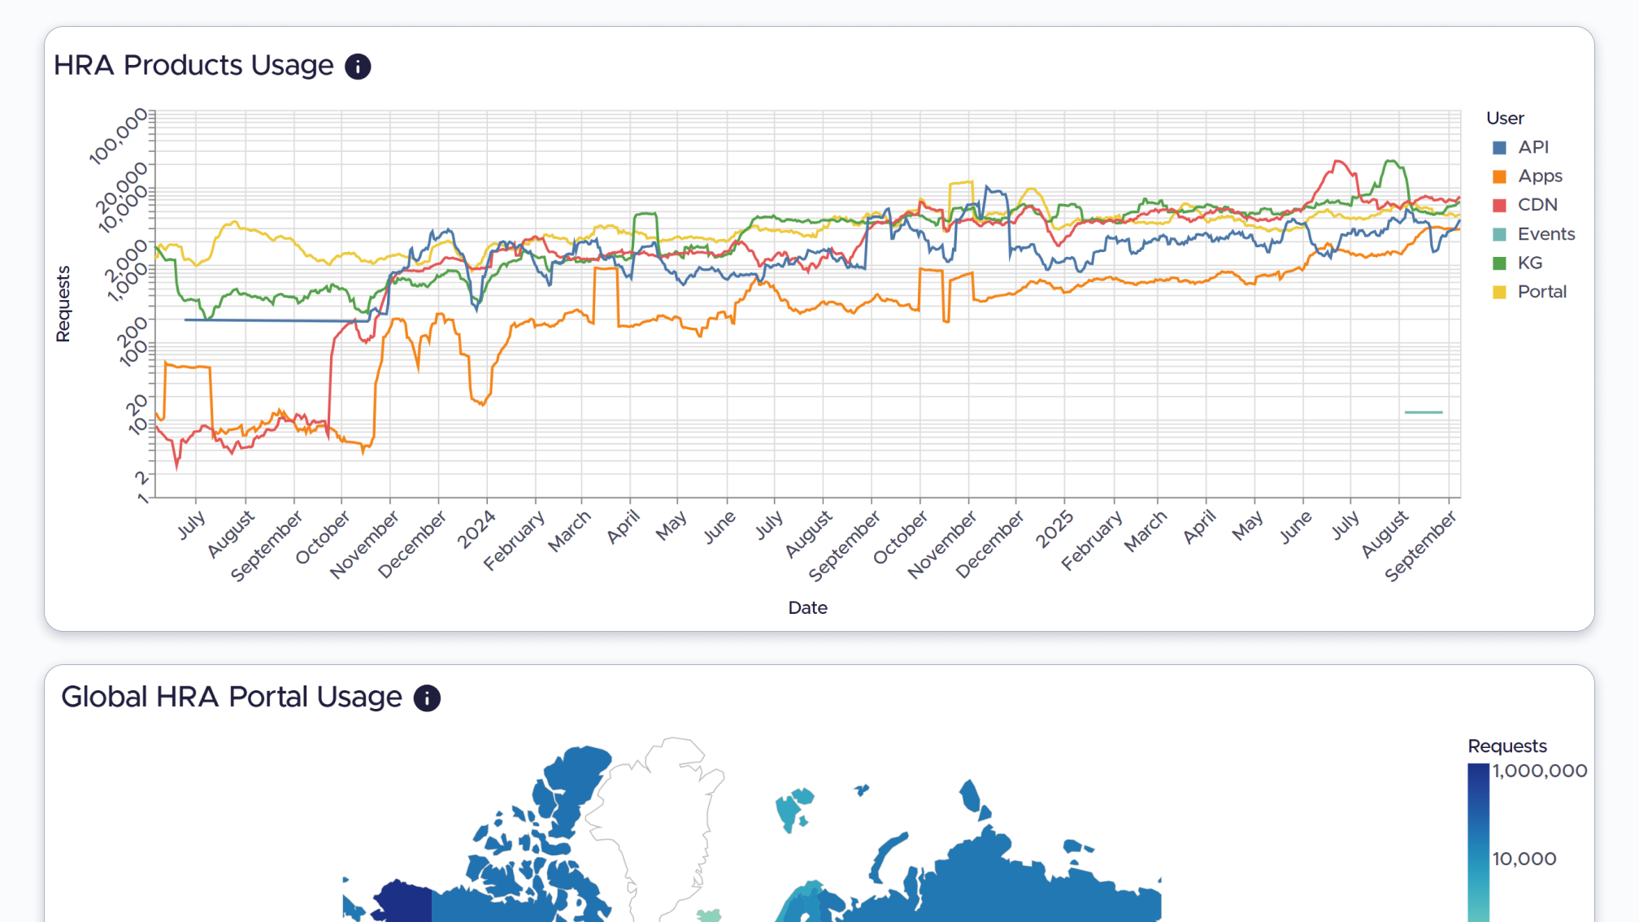Select the CDN legend label
The image size is (1639, 922).
tap(1537, 205)
